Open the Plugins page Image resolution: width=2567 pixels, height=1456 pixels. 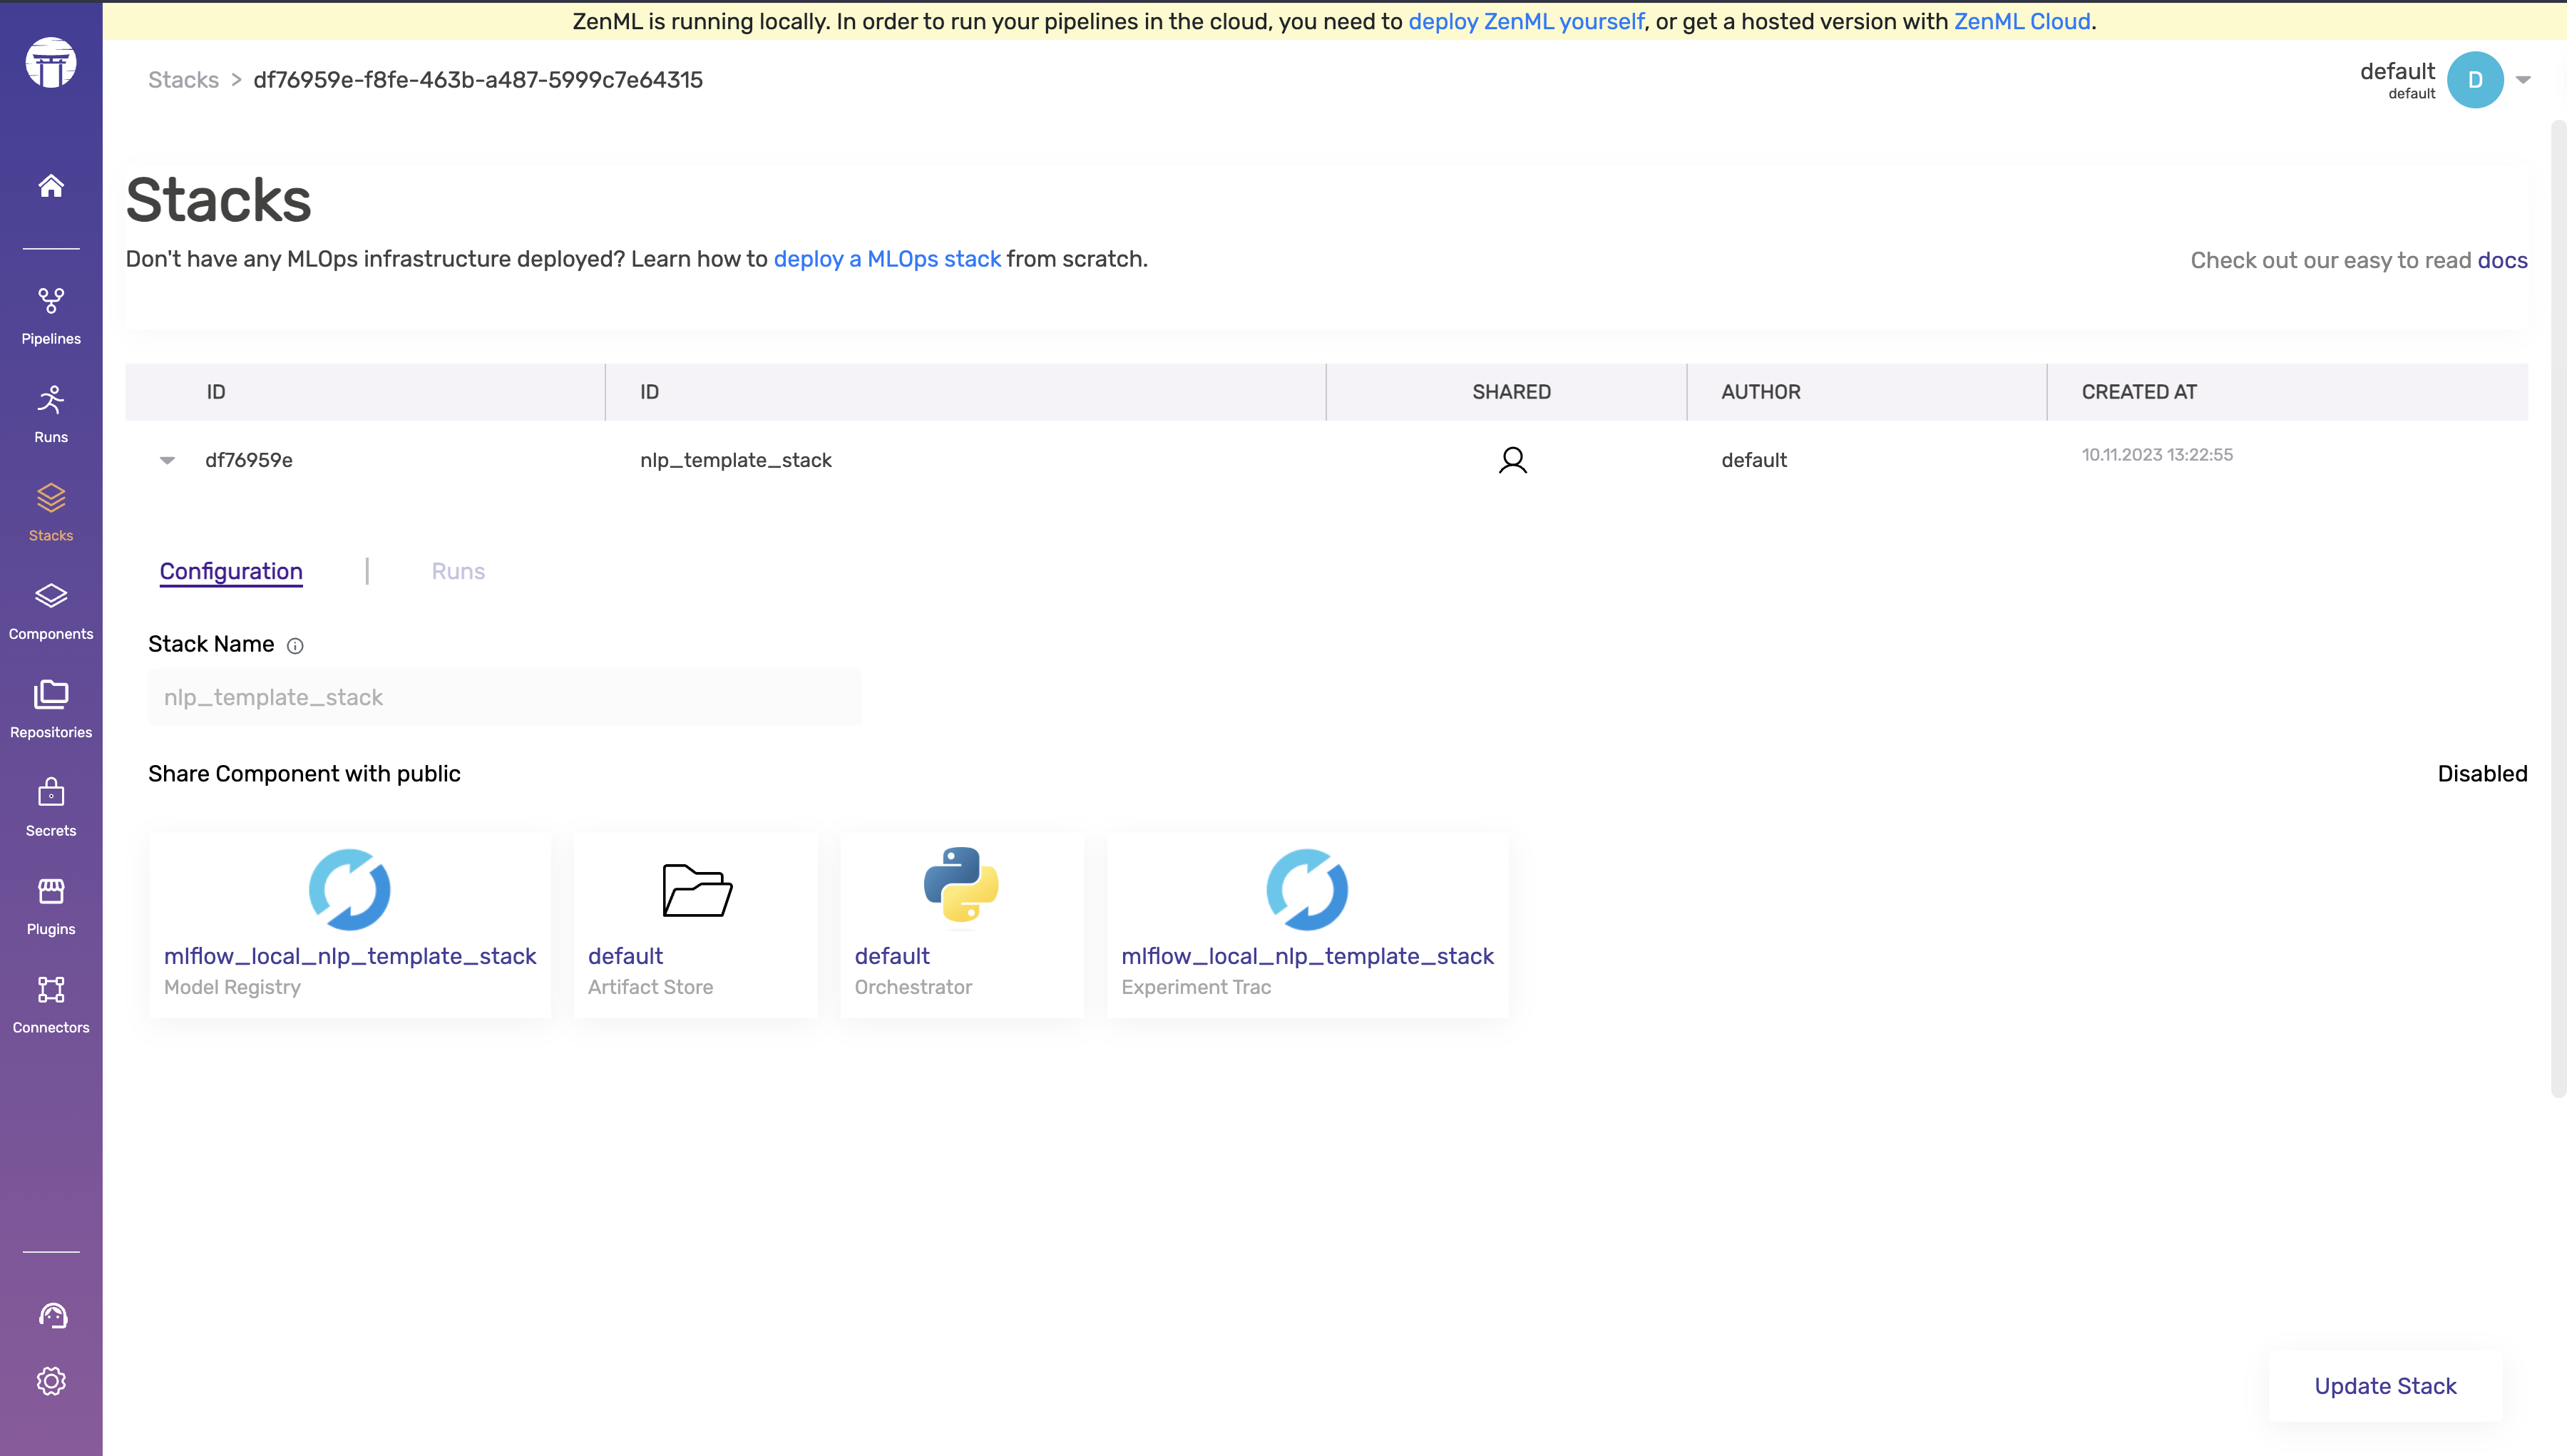[51, 906]
